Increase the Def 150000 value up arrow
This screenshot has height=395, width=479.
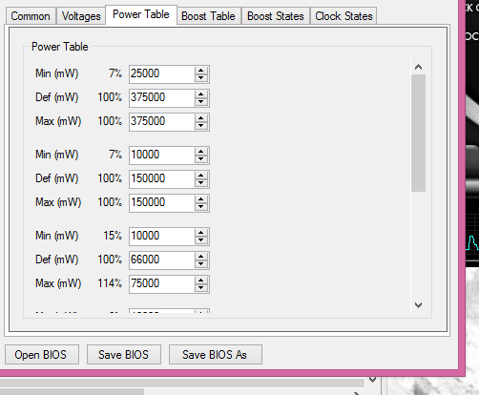click(201, 176)
